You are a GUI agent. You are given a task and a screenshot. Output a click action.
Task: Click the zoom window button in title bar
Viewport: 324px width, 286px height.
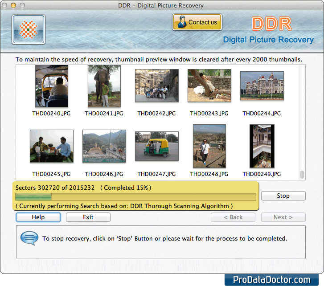point(22,5)
